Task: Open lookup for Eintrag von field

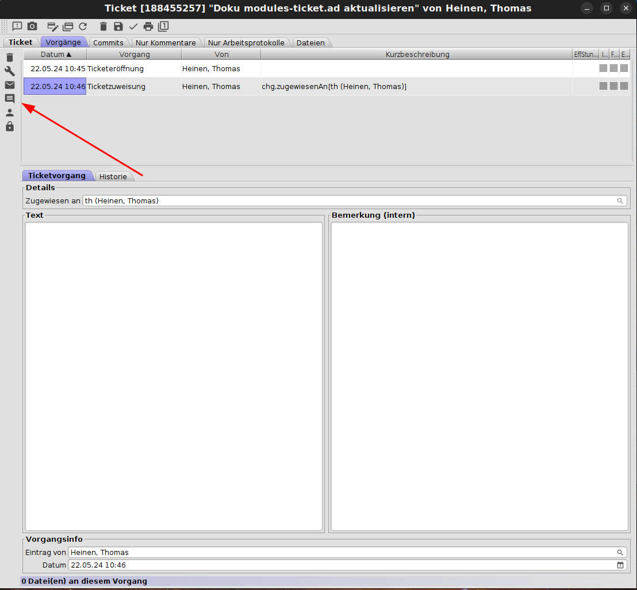Action: click(620, 553)
